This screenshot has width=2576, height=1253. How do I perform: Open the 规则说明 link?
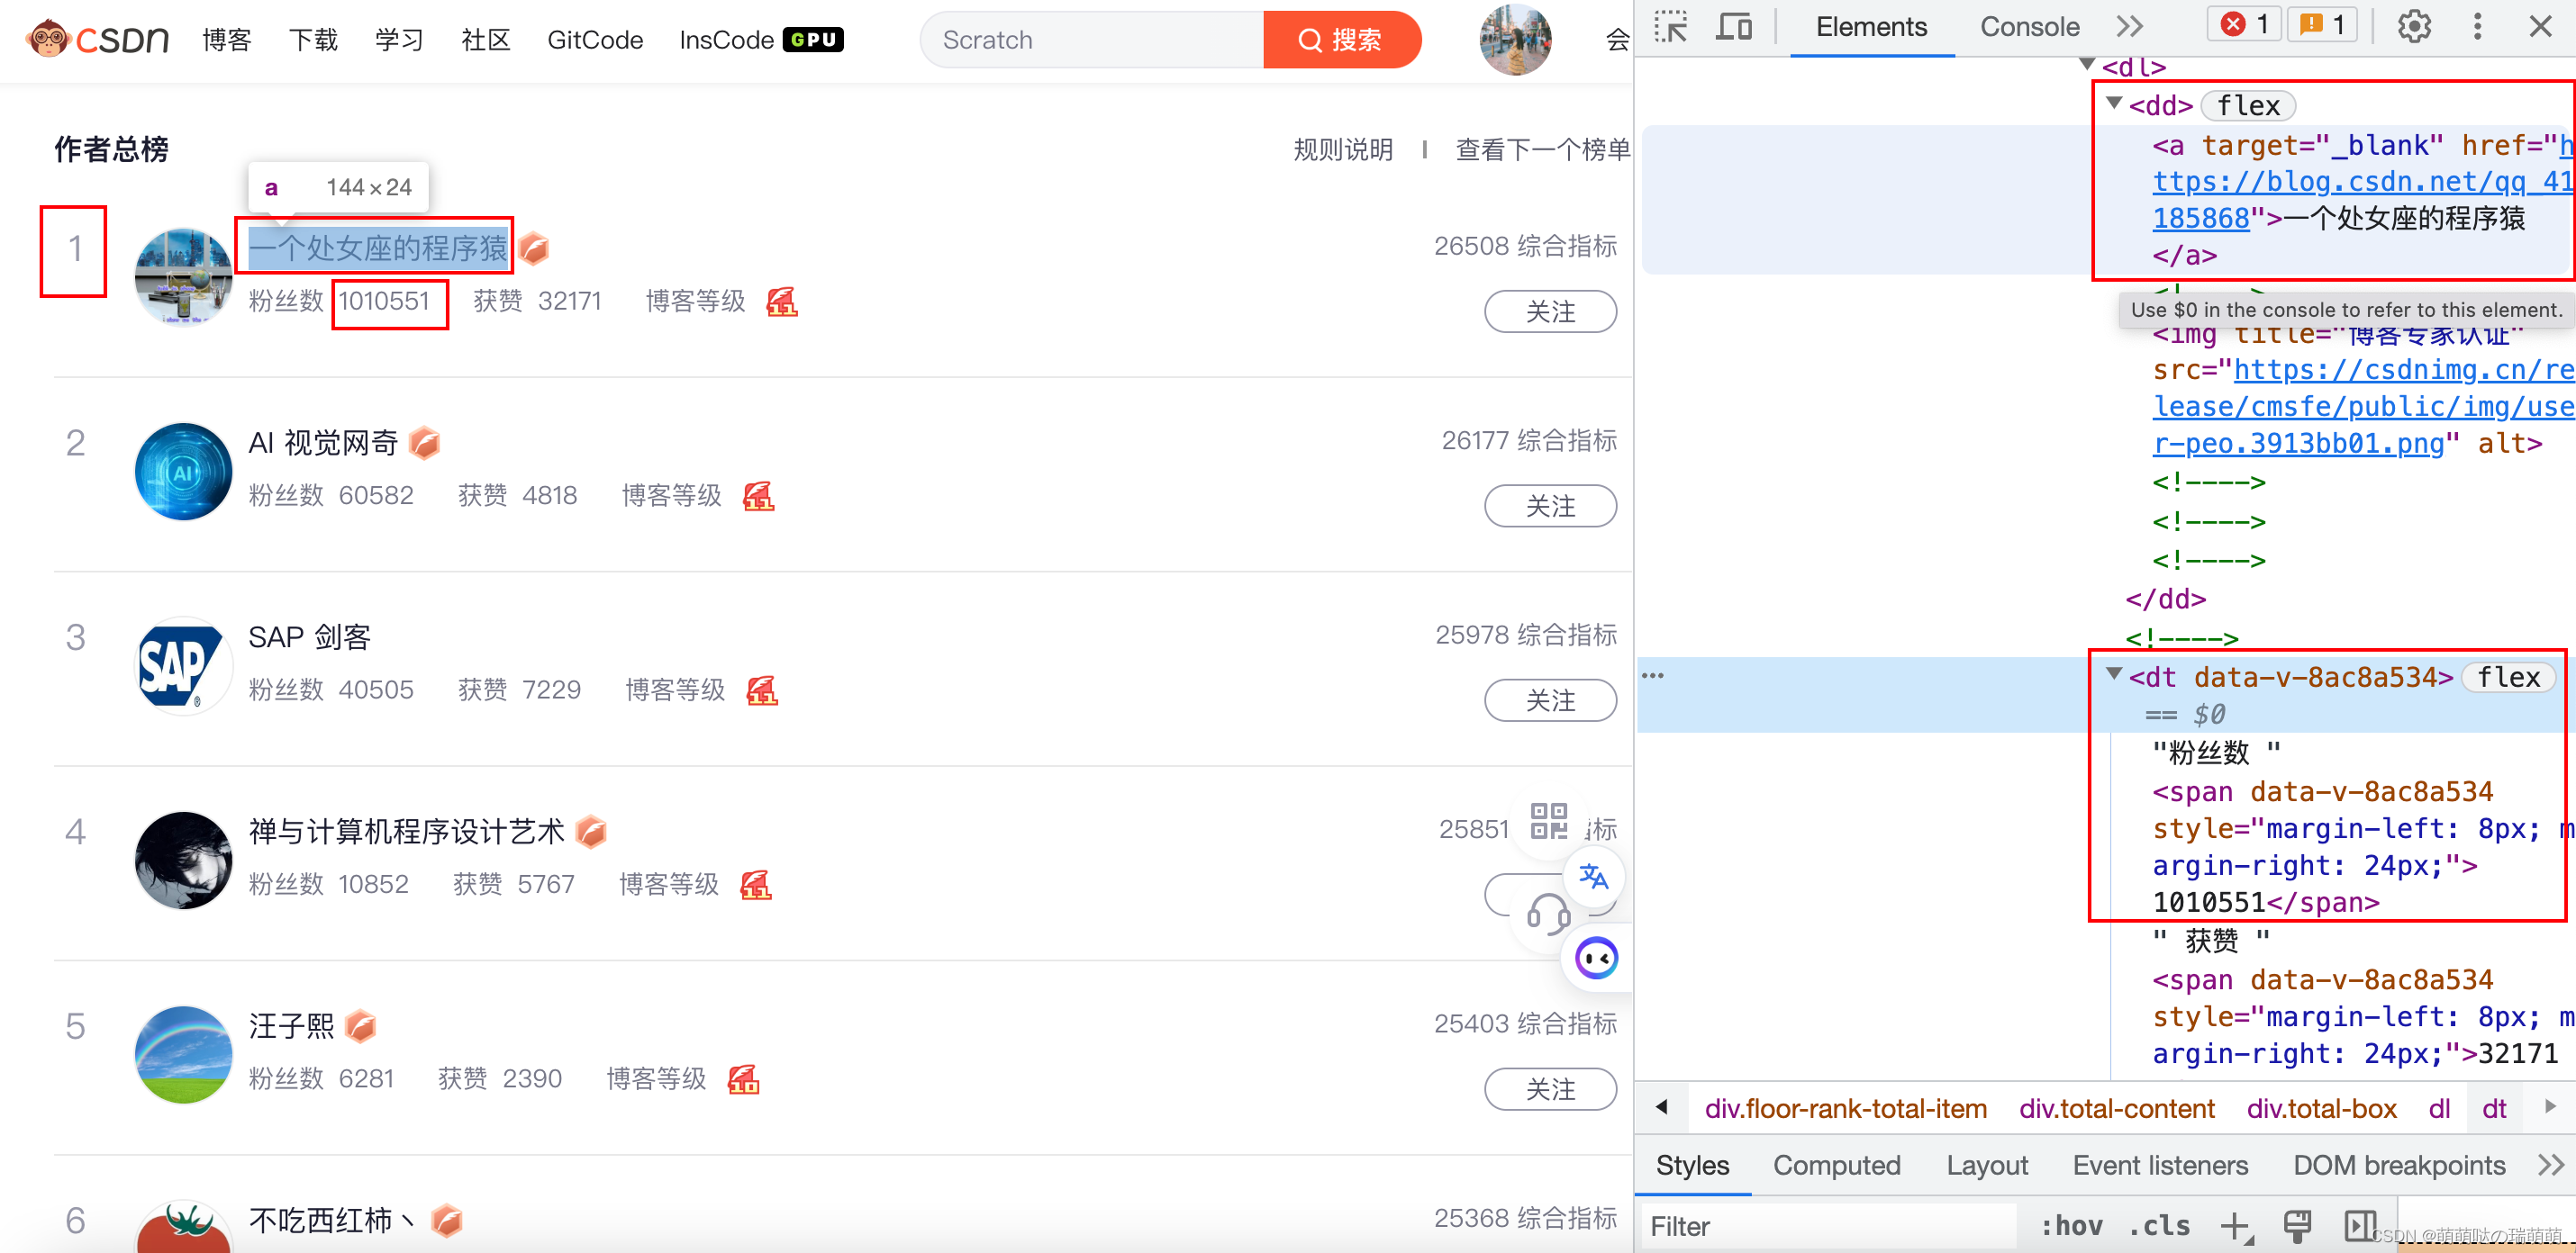click(x=1342, y=150)
